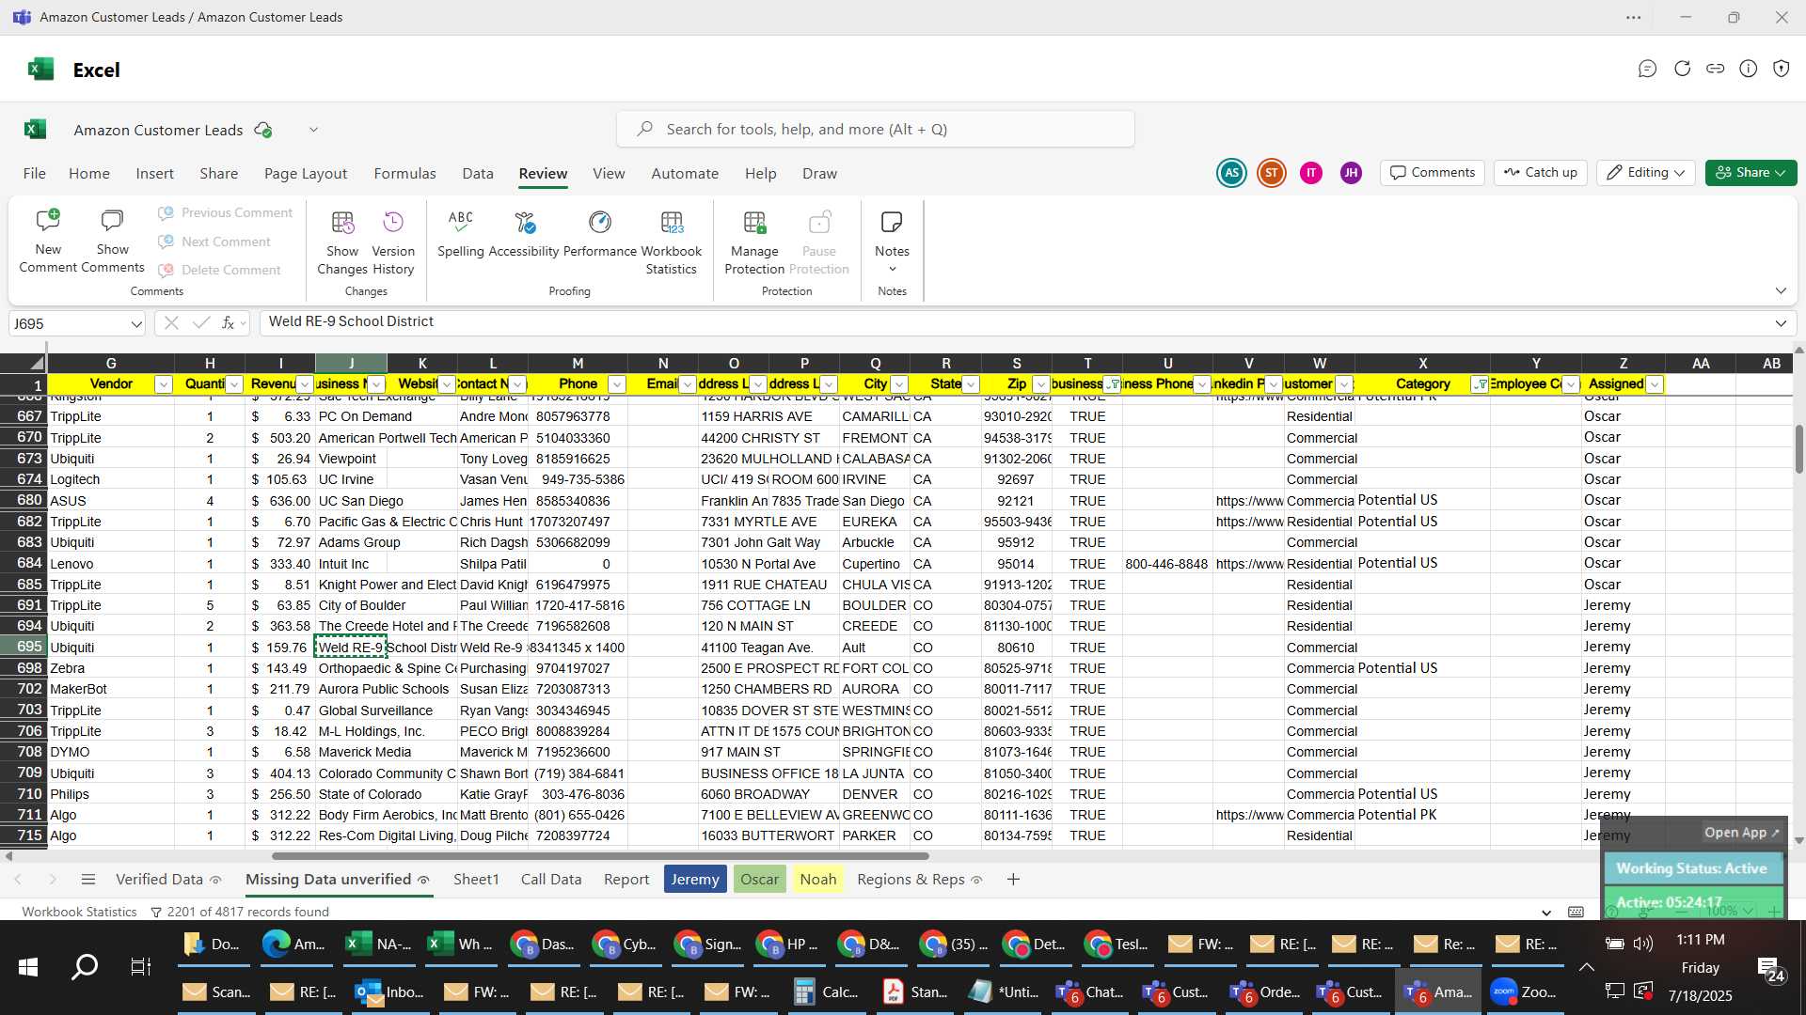Open the Notes menu
This screenshot has width=1806, height=1015.
892,242
